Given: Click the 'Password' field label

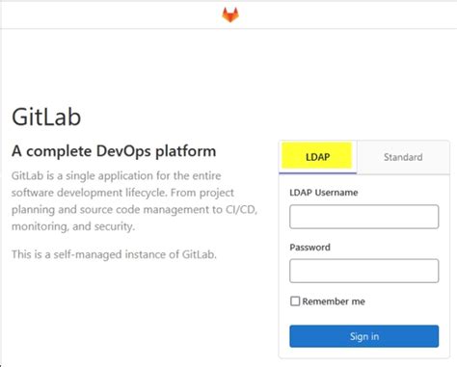Looking at the screenshot, I should pos(309,247).
